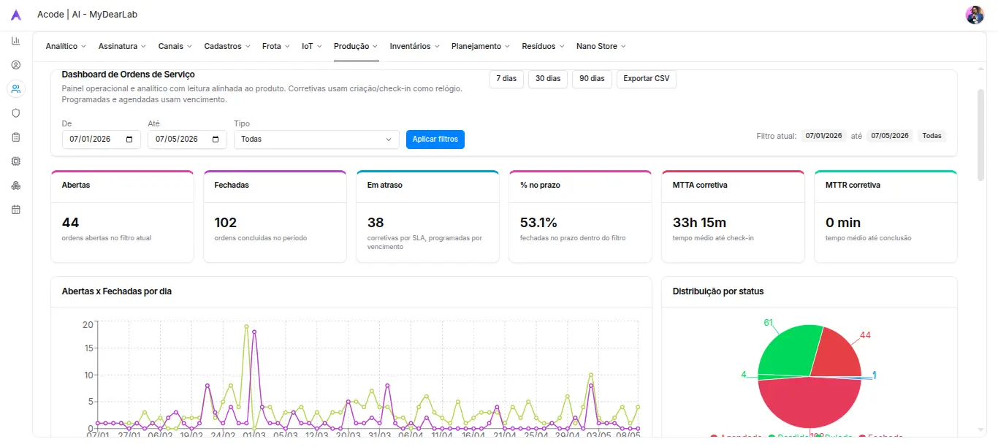Image resolution: width=998 pixels, height=447 pixels.
Task: Click the % no prazo card title
Action: tap(540, 186)
